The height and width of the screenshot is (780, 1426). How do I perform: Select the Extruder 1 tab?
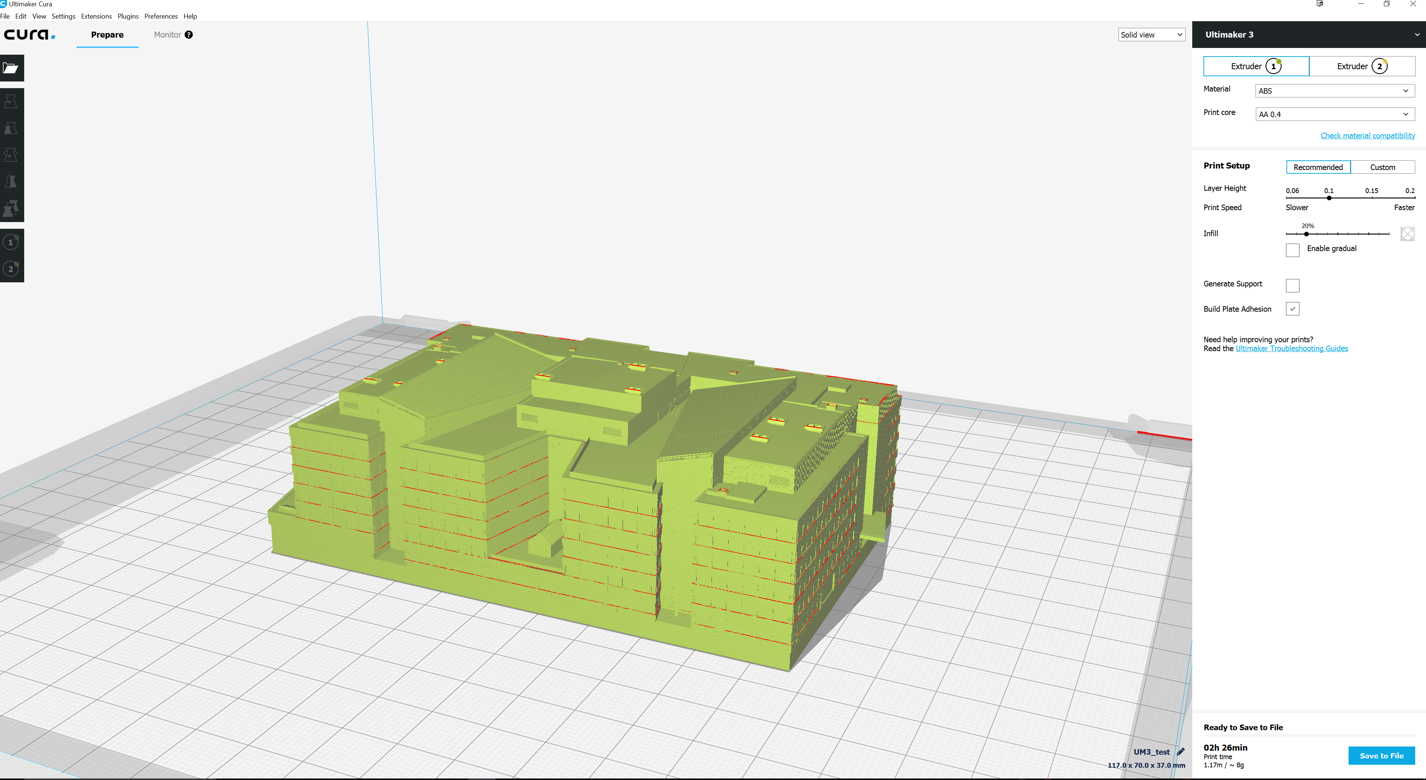tap(1256, 66)
